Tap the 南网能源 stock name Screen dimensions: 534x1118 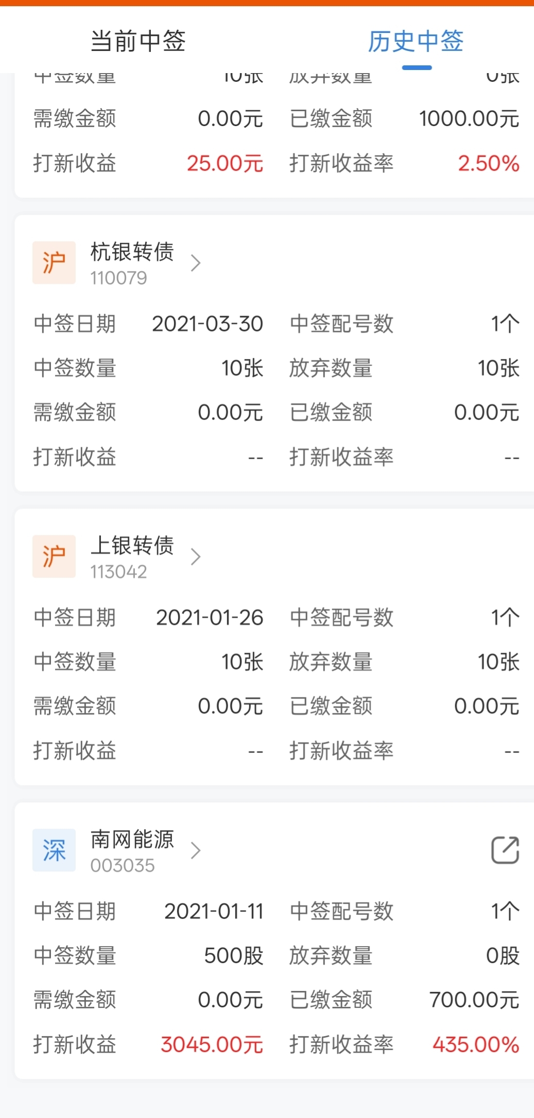(132, 839)
